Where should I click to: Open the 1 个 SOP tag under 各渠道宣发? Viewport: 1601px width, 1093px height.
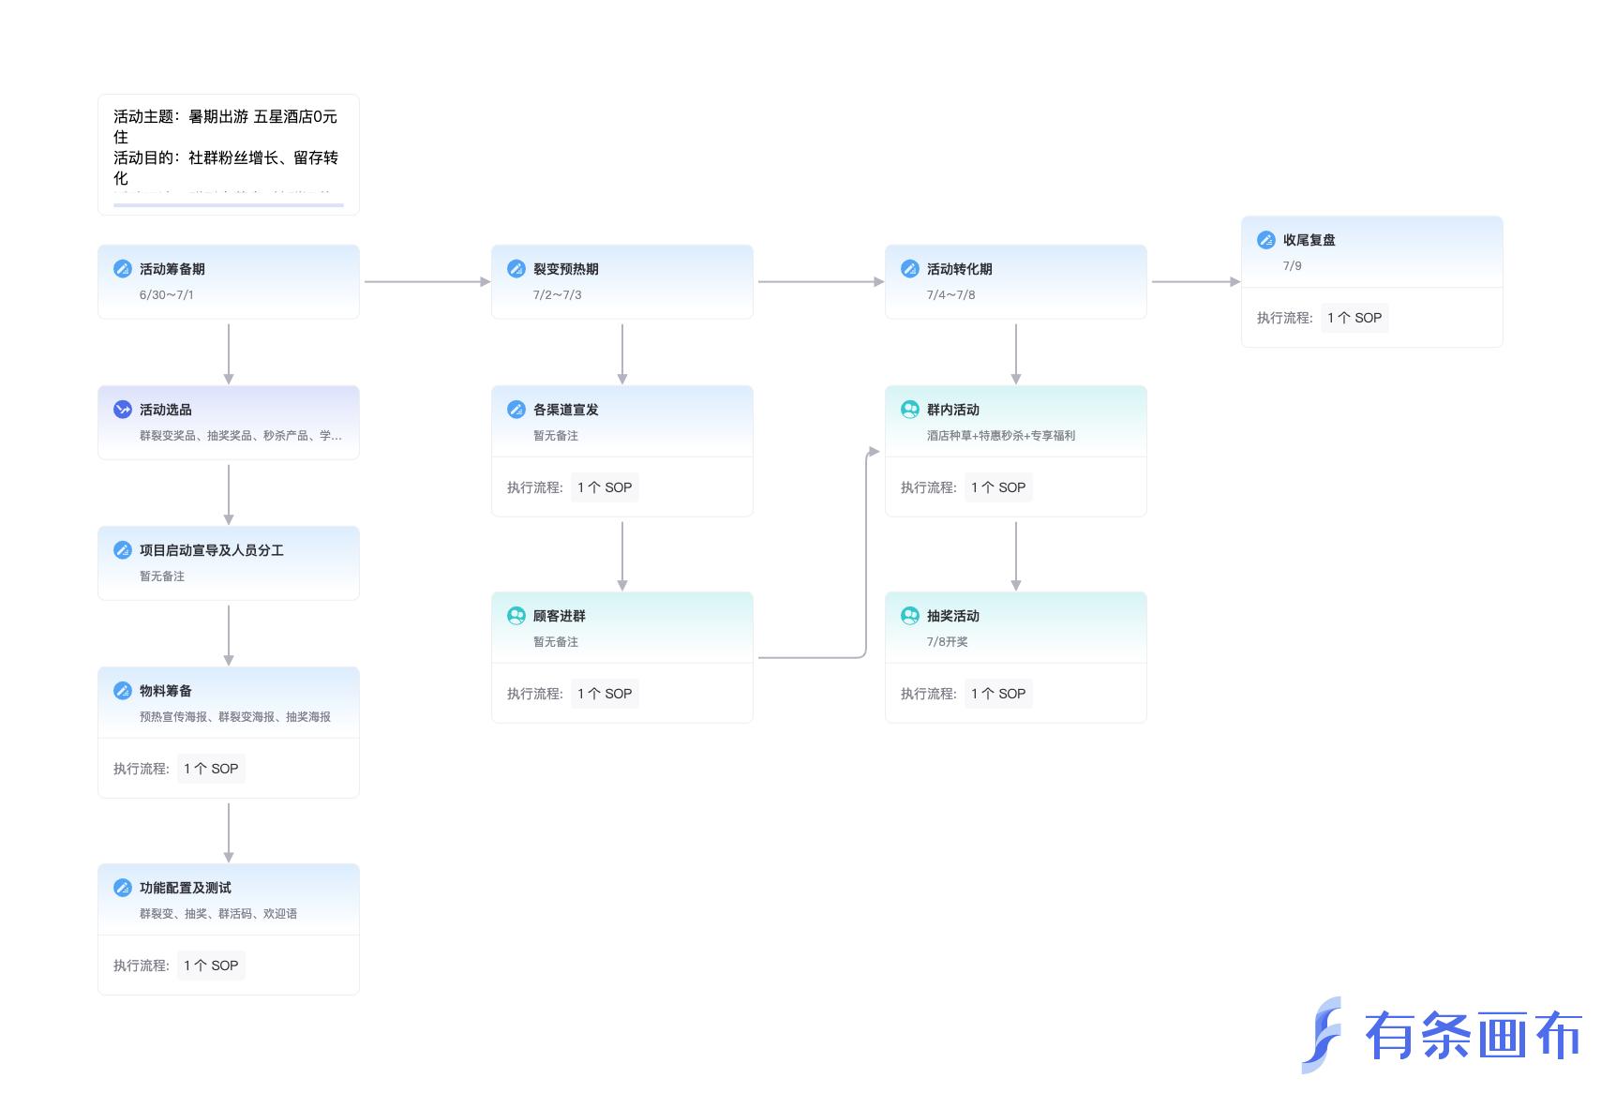point(605,487)
